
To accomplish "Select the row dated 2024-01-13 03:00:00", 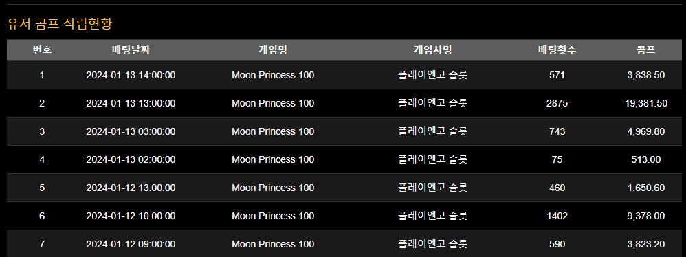I will click(344, 131).
